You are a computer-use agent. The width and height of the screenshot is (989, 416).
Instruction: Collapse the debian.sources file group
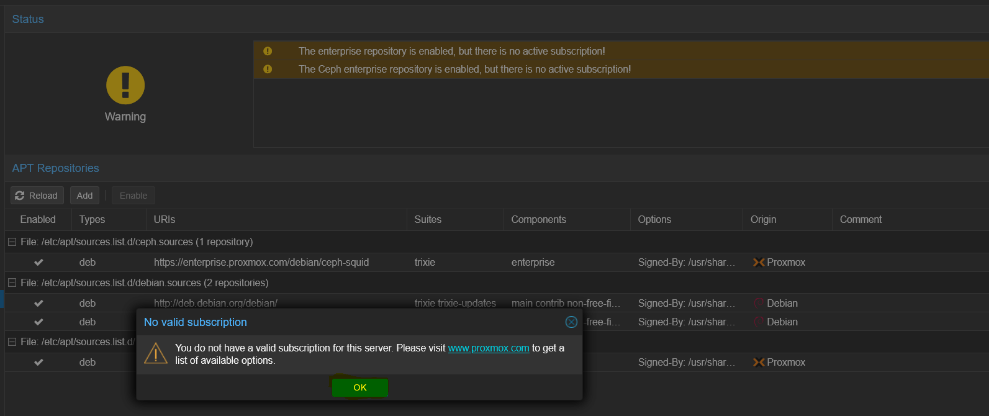coord(12,283)
